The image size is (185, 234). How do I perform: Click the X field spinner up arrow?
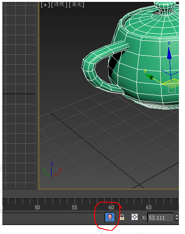[177, 216]
